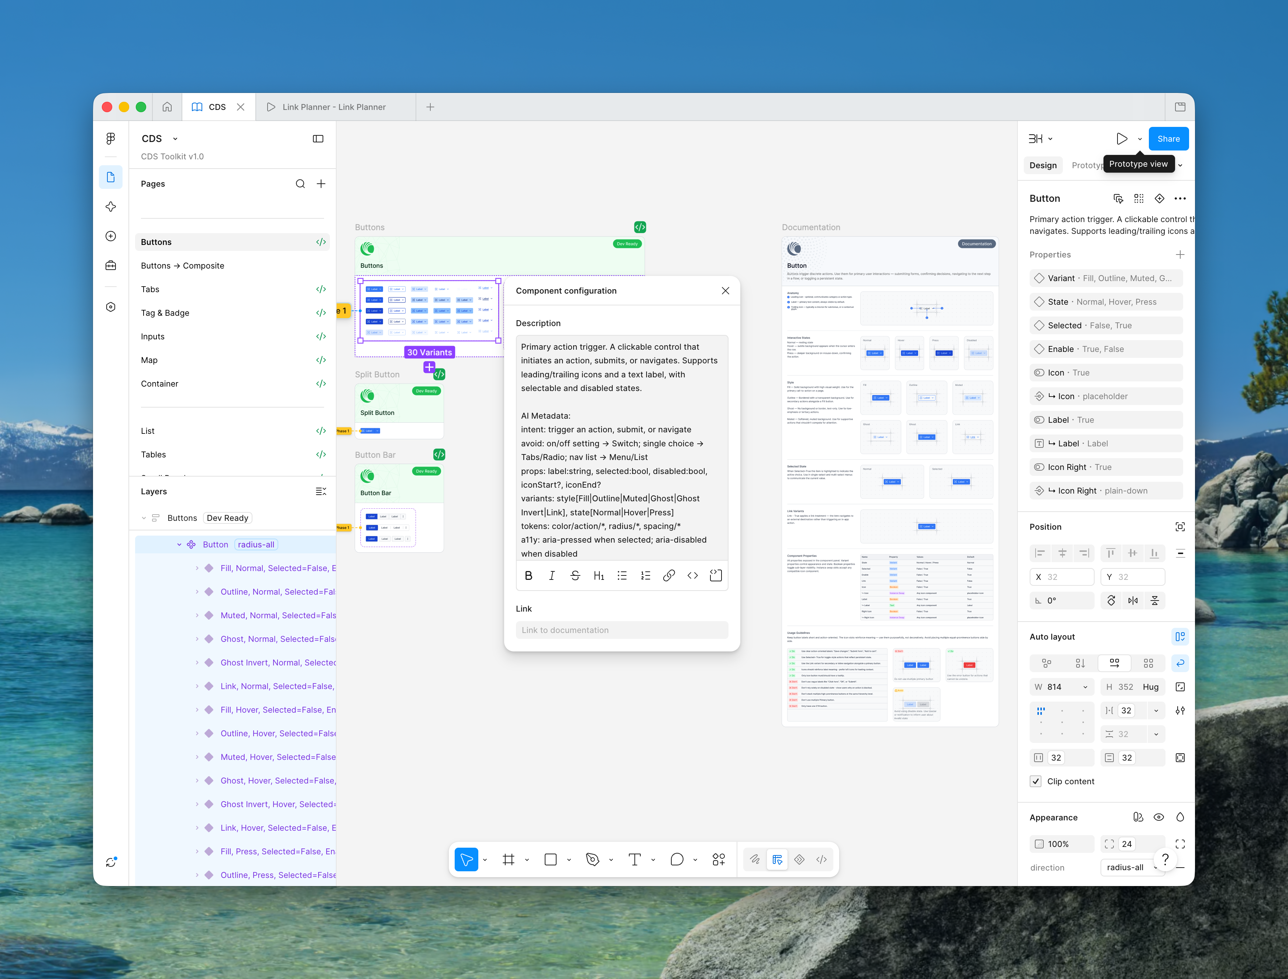Open horizontal gap 32 dropdown
Screen dimensions: 1288x979
[x=1156, y=710]
